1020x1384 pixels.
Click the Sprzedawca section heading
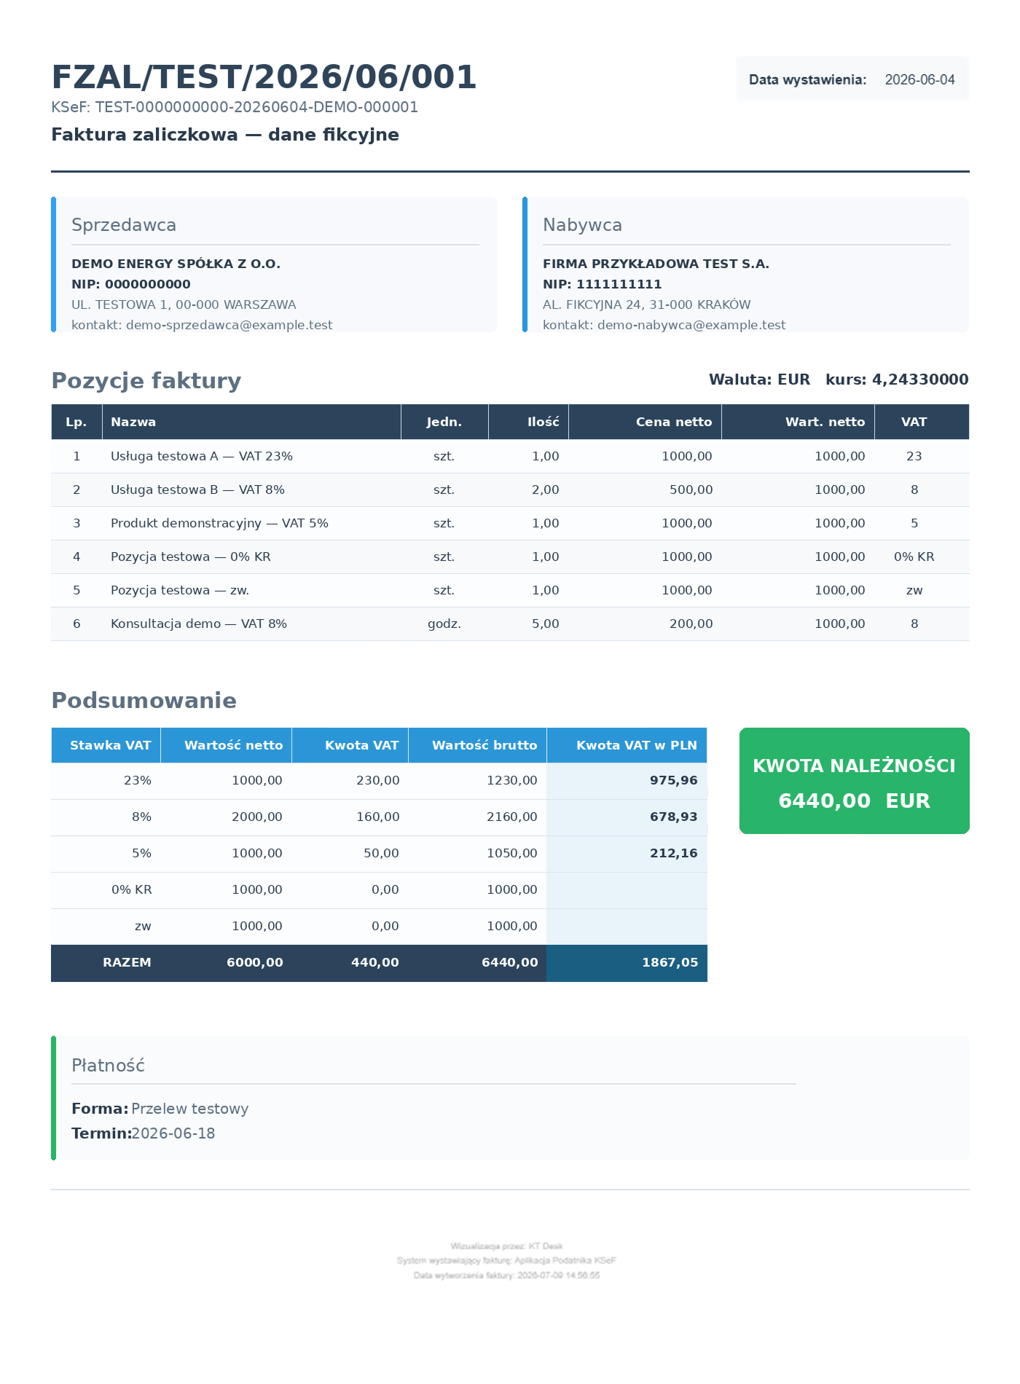124,225
